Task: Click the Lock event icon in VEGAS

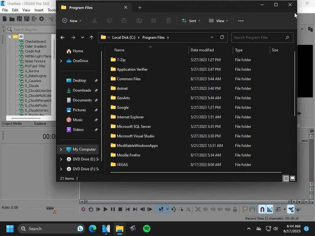Action: coord(235,210)
